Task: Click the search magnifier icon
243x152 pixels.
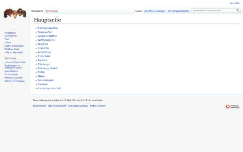Action: tap(238, 11)
